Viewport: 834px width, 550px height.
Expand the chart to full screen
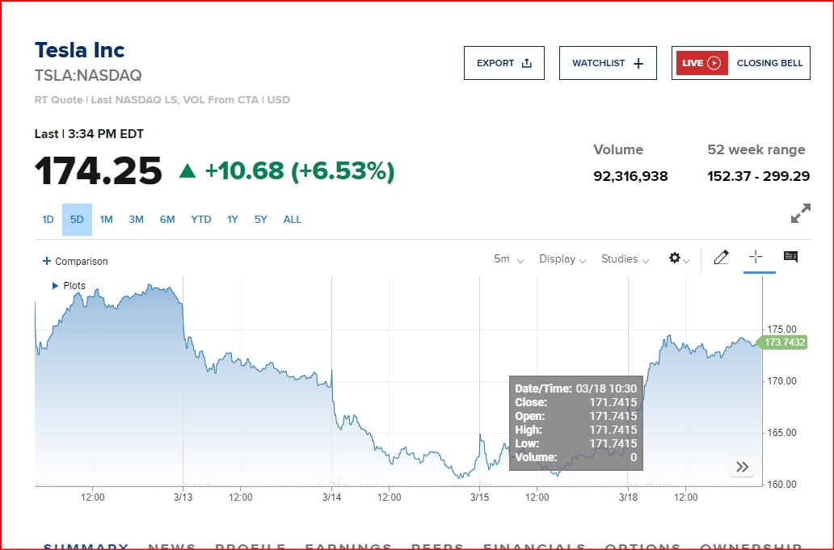coord(800,214)
